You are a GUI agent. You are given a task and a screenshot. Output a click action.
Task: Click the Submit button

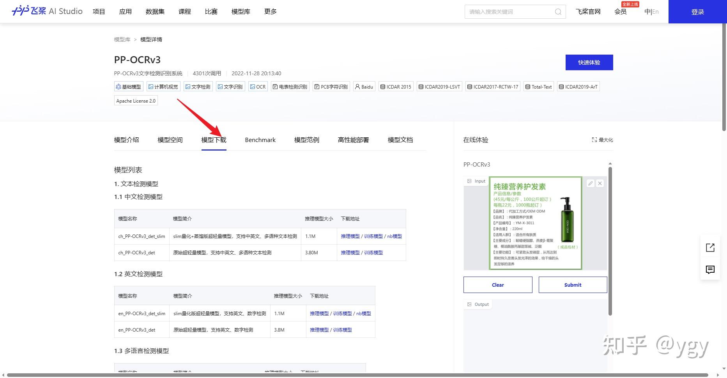click(x=573, y=285)
